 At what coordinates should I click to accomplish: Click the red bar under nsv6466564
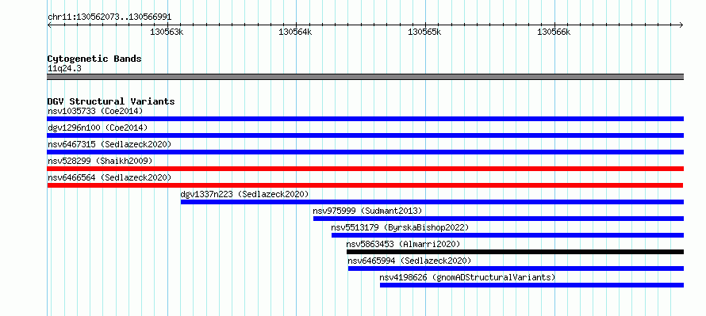pyautogui.click(x=365, y=185)
